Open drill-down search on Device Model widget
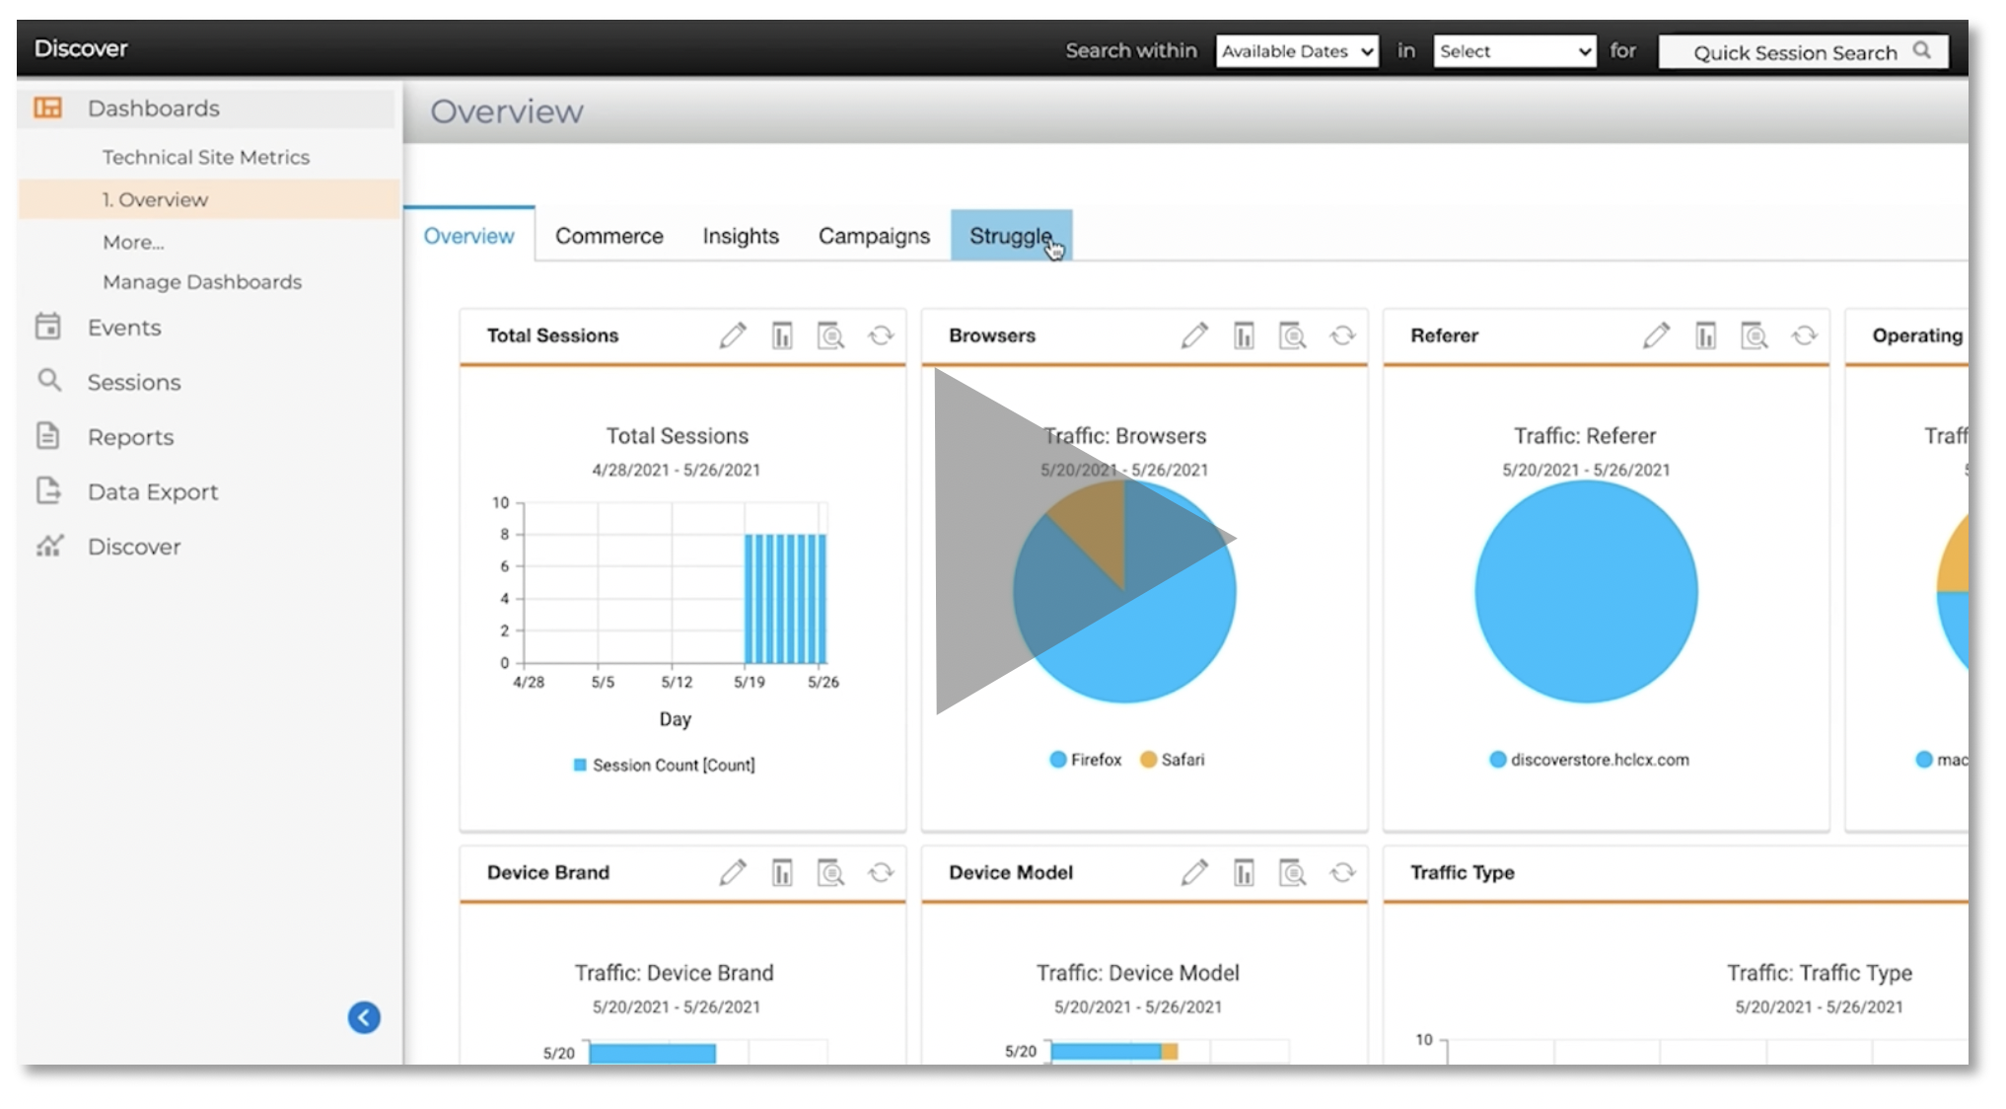 pos(1293,872)
